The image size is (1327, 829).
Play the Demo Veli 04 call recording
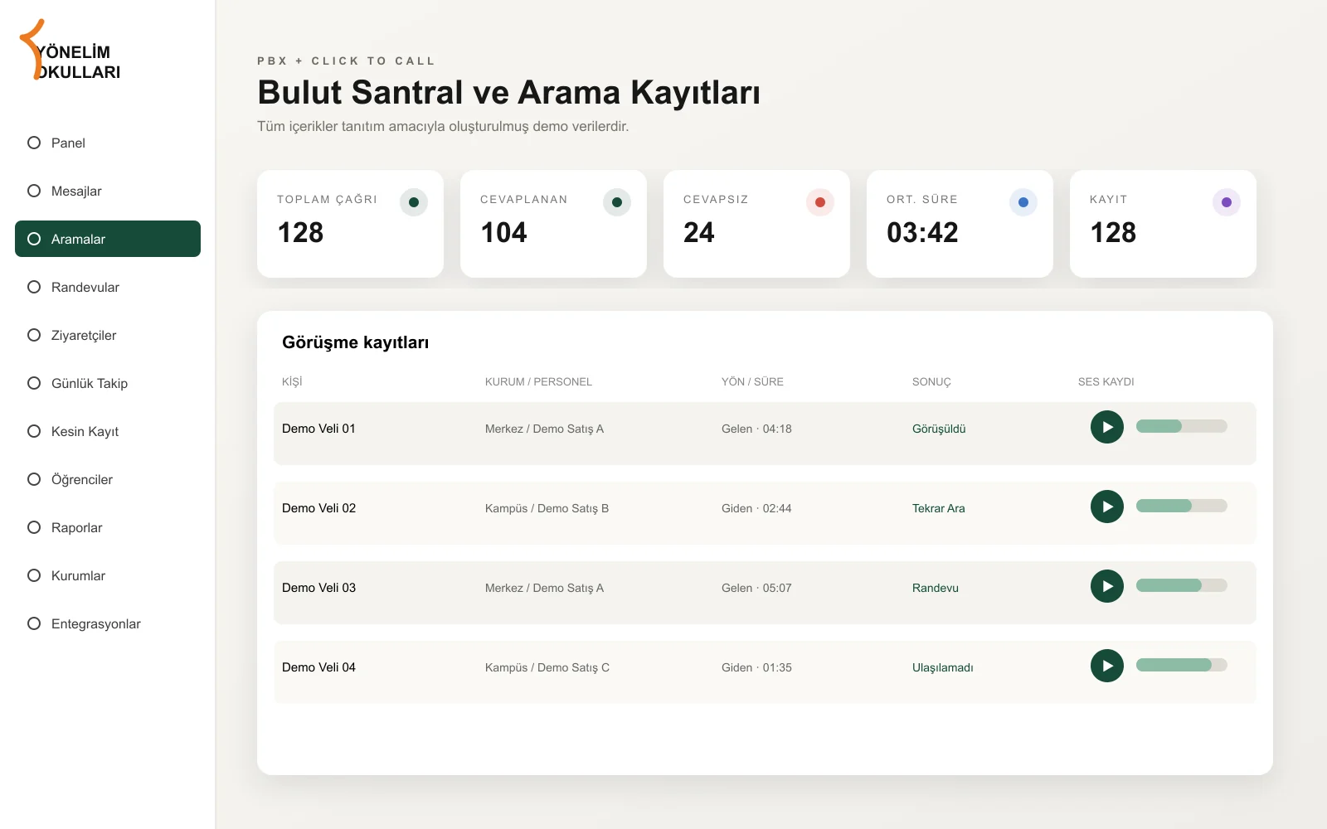(1106, 666)
